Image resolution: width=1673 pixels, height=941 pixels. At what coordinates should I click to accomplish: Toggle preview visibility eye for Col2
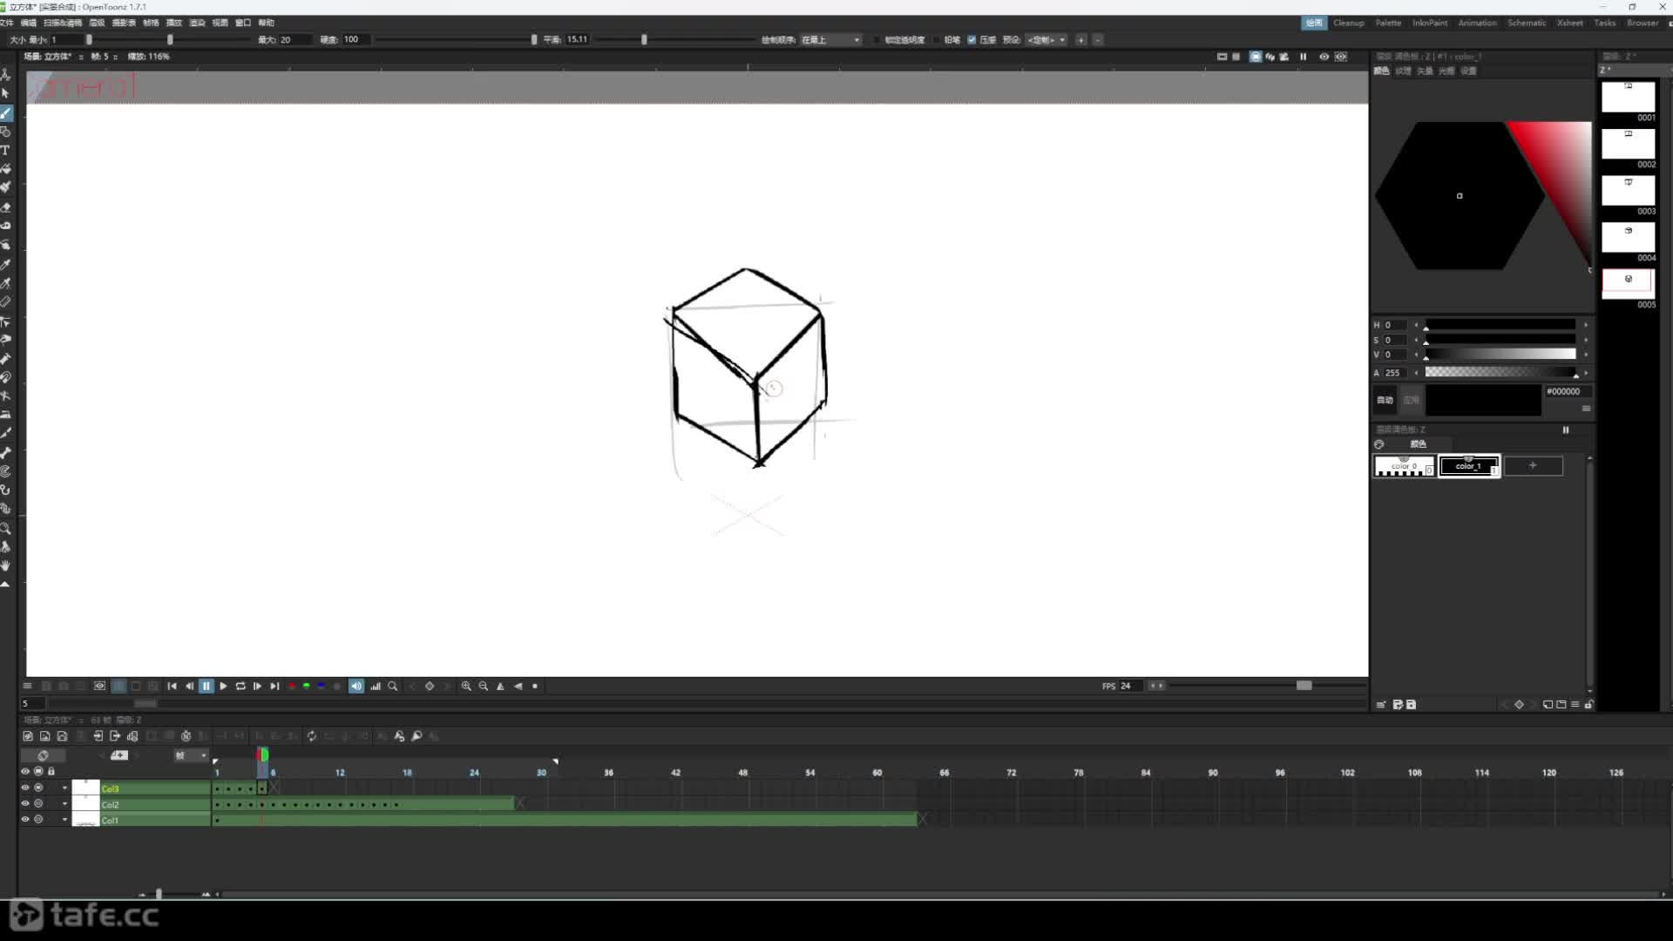click(x=25, y=803)
